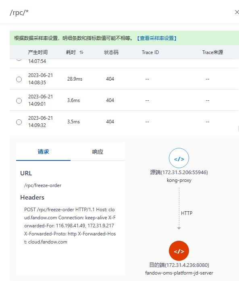Image resolution: width=239 pixels, height=281 pixels.
Task: Click the Trace ID dash in 14:08:35 row
Action: click(x=147, y=79)
